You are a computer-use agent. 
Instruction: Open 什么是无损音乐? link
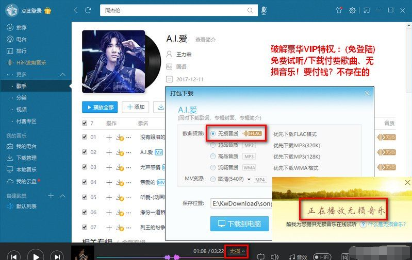[387, 224]
